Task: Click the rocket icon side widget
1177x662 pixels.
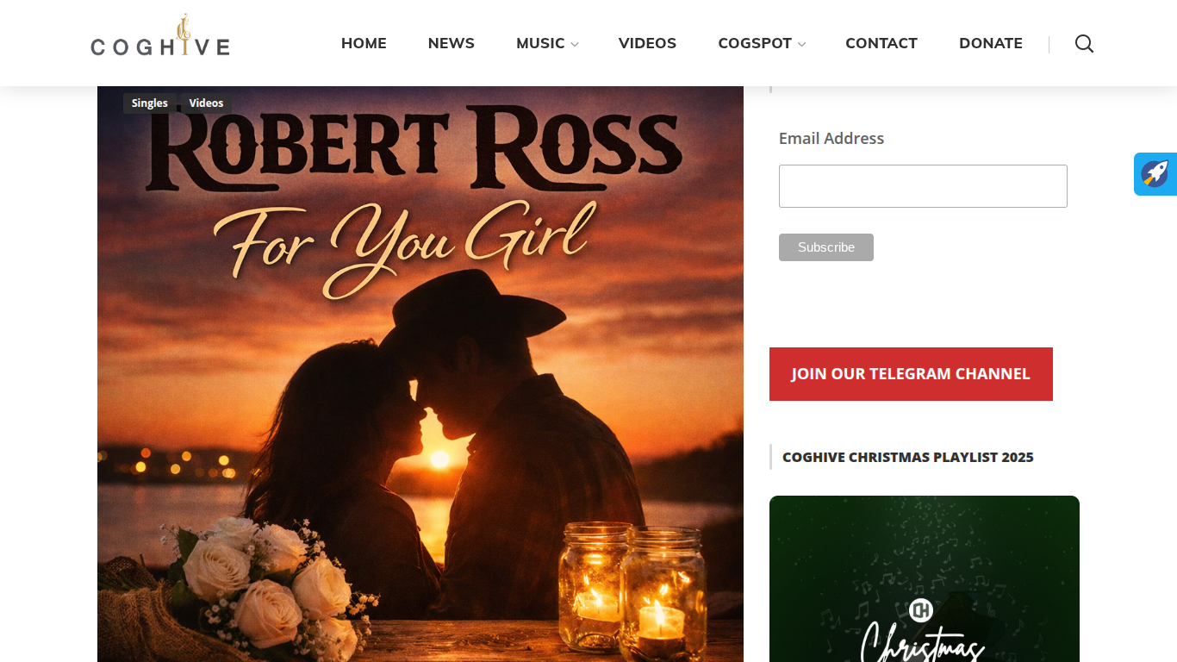Action: click(x=1155, y=174)
